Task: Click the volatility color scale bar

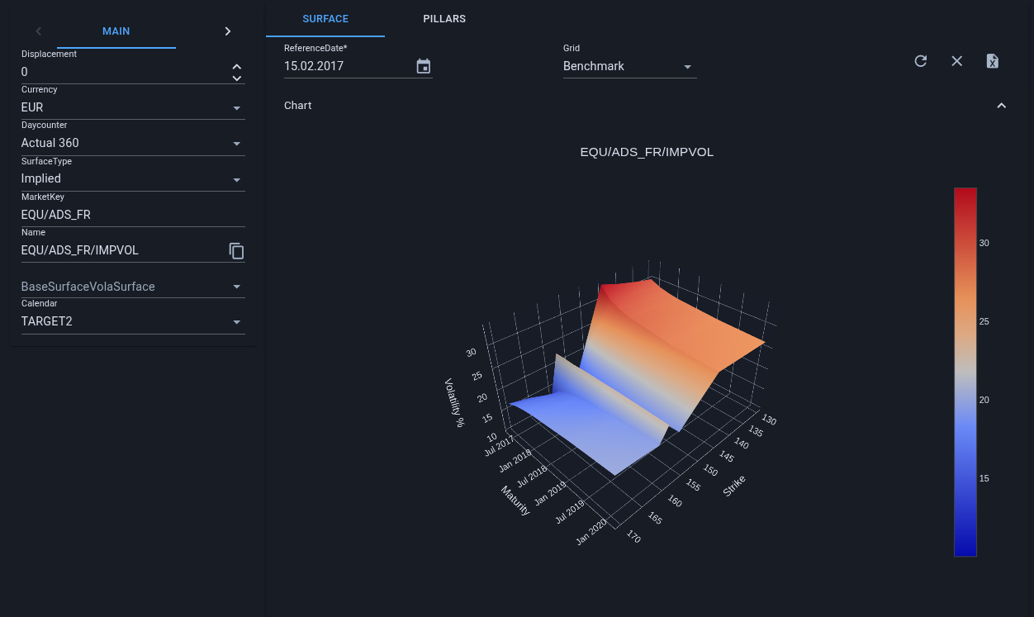Action: click(x=965, y=372)
